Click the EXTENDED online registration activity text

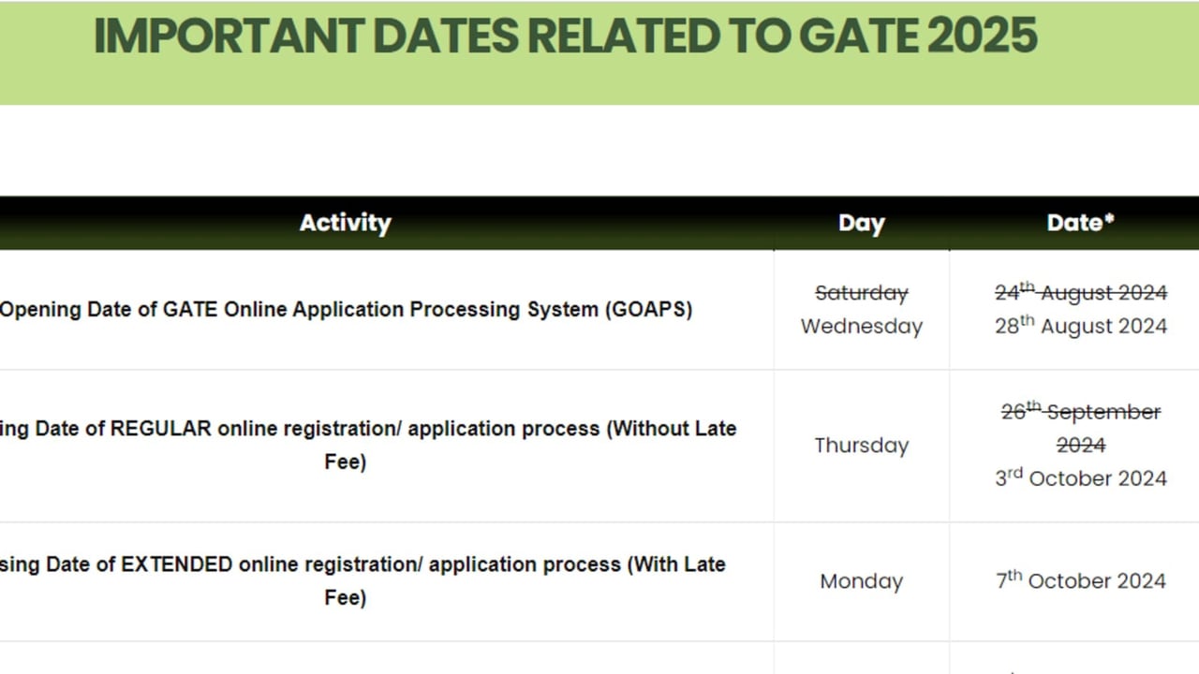coord(363,580)
